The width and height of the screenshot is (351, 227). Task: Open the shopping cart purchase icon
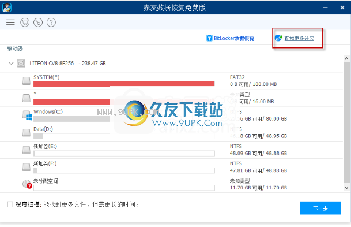click(25, 23)
